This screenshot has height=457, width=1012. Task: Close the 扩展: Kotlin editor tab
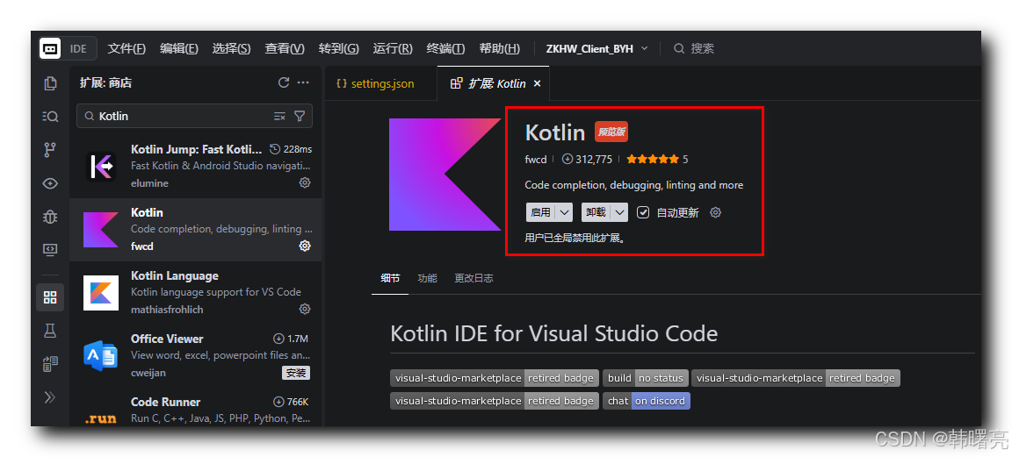point(537,84)
